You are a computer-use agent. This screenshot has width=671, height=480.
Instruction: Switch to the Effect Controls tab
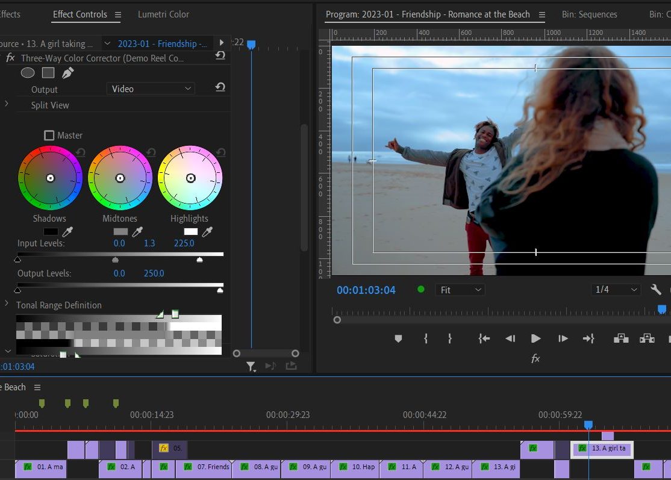80,14
